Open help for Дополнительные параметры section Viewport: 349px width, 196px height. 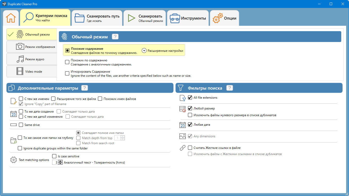[x=85, y=88]
